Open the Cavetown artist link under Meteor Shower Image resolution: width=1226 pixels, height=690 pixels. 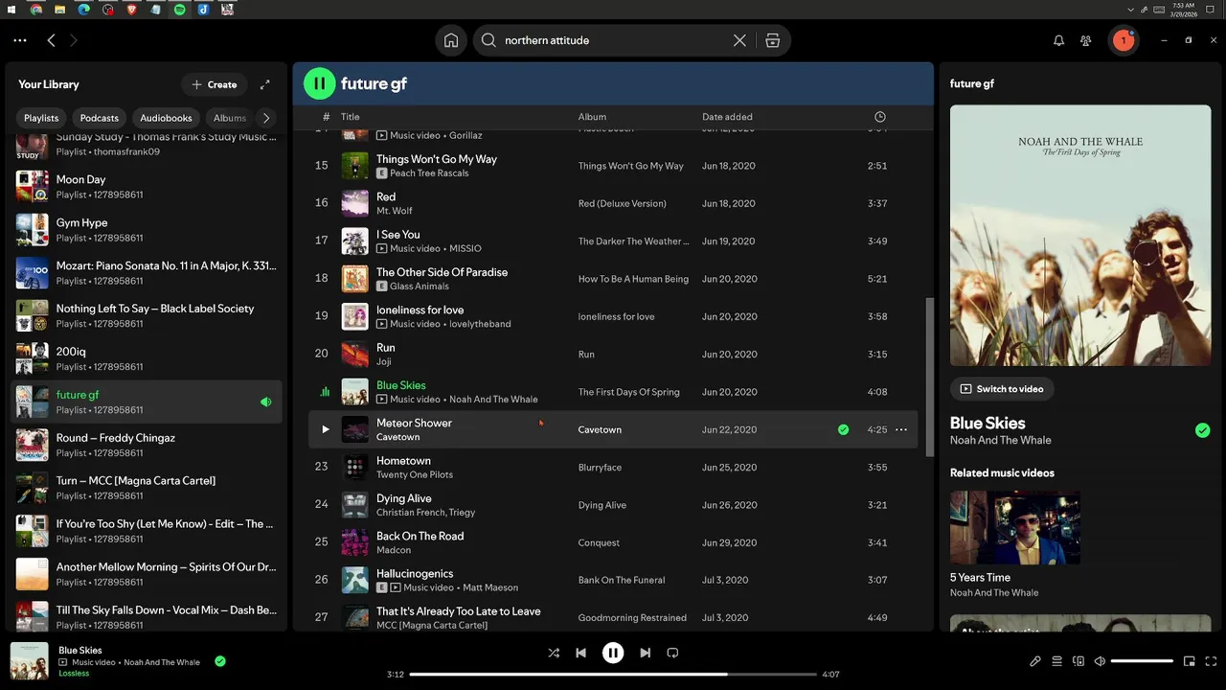[397, 437]
